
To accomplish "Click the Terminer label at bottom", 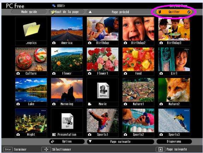I will [20, 149].
